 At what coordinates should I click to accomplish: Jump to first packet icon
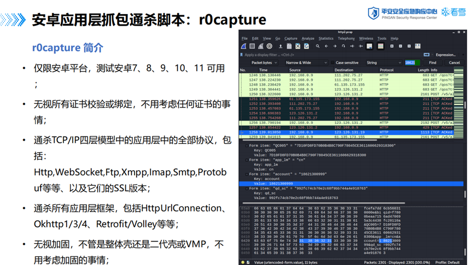(352, 46)
